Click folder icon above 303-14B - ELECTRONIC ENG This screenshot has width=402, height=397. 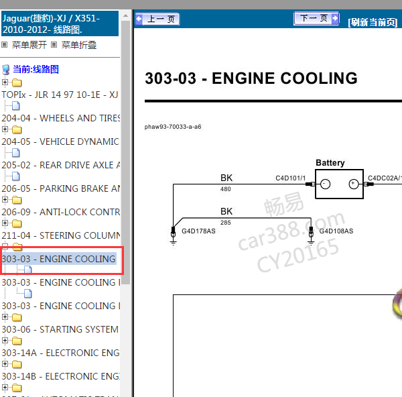click(x=17, y=364)
